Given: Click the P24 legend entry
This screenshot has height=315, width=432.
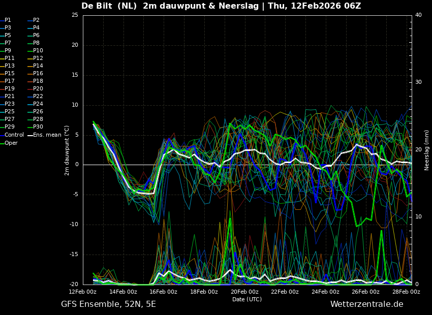Looking at the screenshot, I should coord(38,104).
